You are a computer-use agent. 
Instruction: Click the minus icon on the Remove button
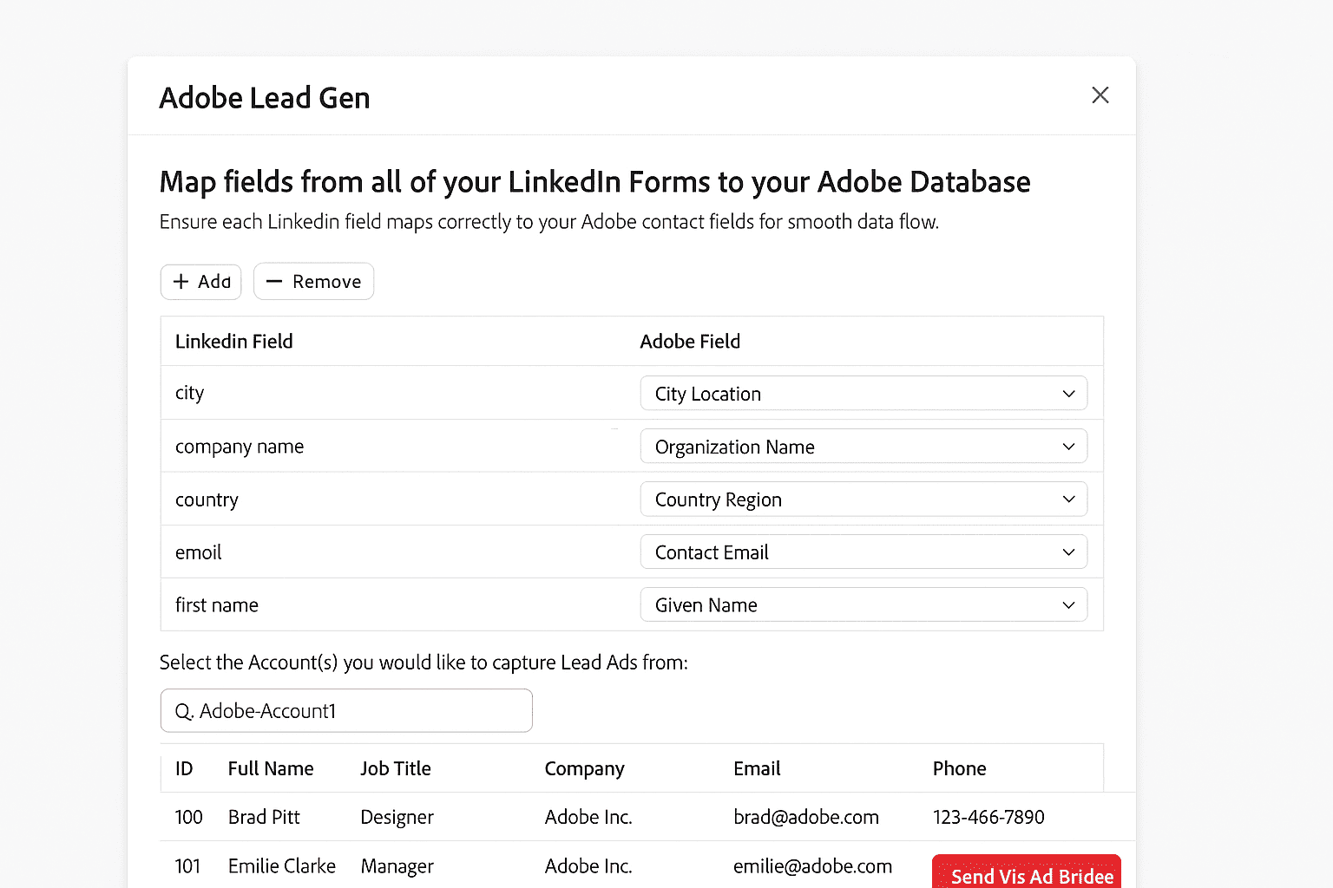coord(275,281)
